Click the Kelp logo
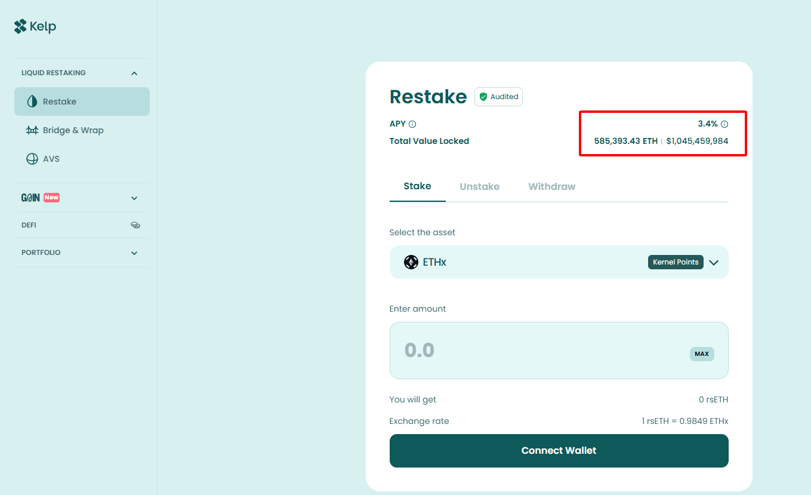This screenshot has width=811, height=495. [35, 26]
